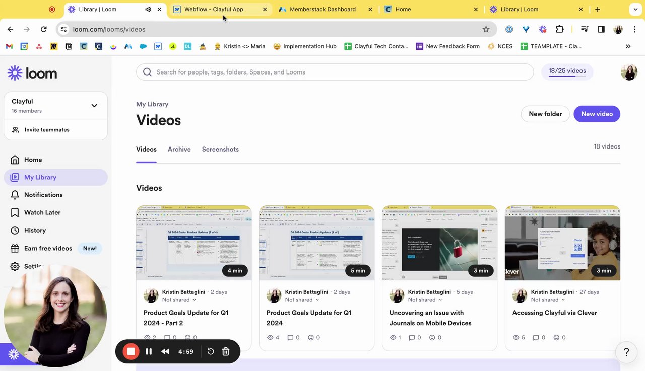Click the address bar URL
Screen dimensions: 645x371
click(x=109, y=29)
